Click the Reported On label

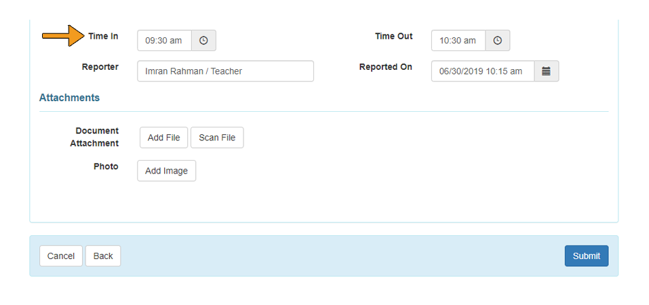point(385,67)
